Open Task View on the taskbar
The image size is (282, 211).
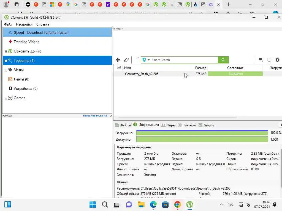click(116, 204)
